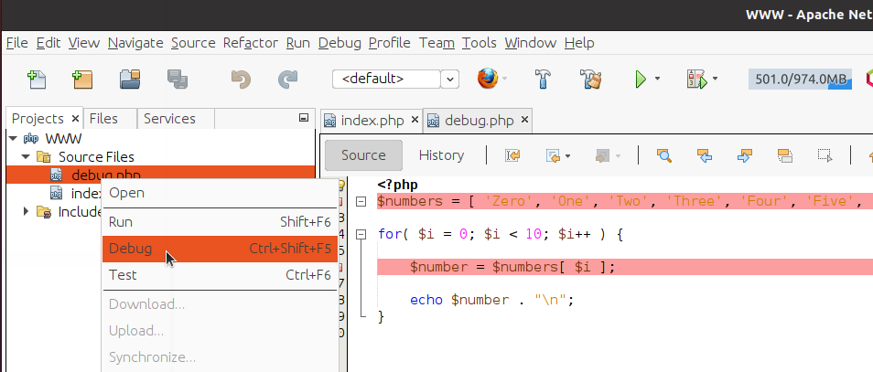Collapse the Source Files tree node
The height and width of the screenshot is (372, 873).
point(26,157)
